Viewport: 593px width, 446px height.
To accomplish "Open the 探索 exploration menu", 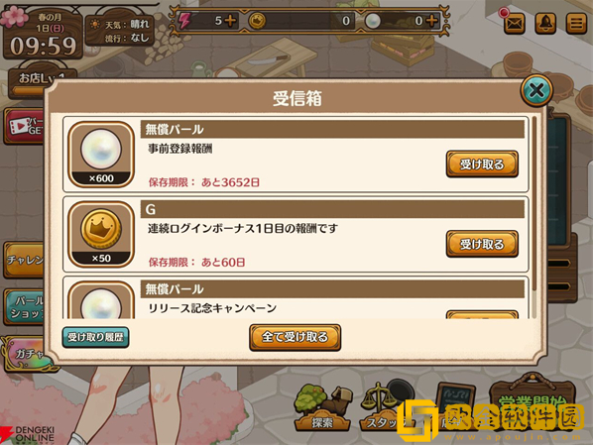I will [x=322, y=407].
